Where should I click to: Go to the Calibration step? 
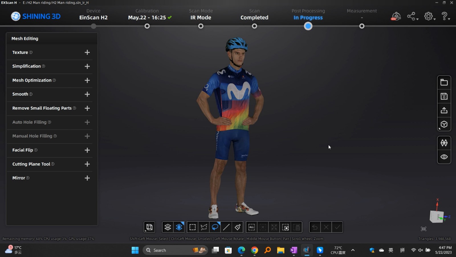[147, 14]
